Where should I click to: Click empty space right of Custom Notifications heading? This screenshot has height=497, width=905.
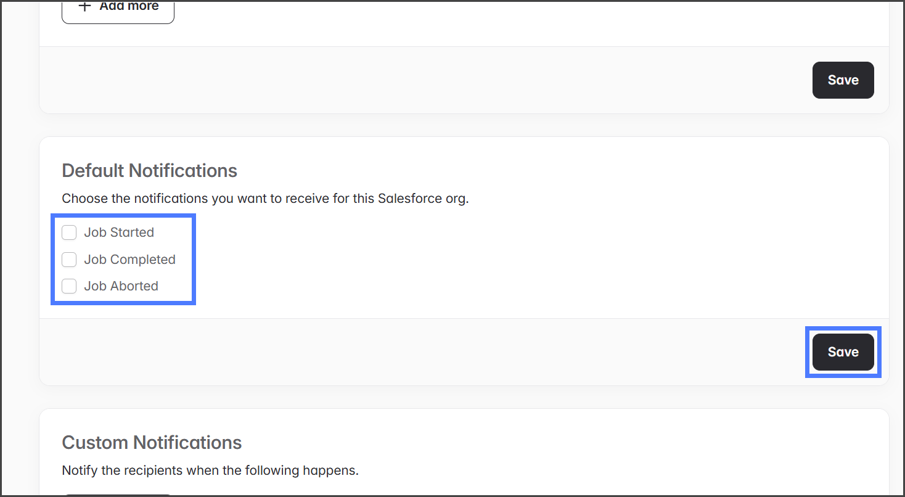(x=555, y=442)
